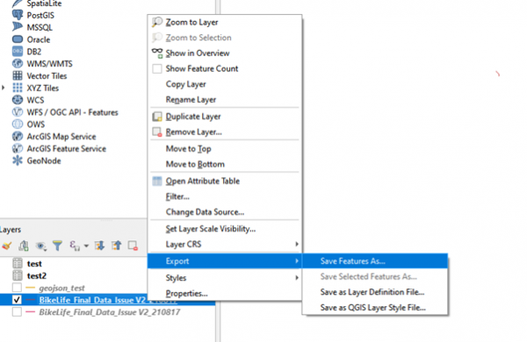Expand the XYZ Tiles tree node

[x=4, y=88]
